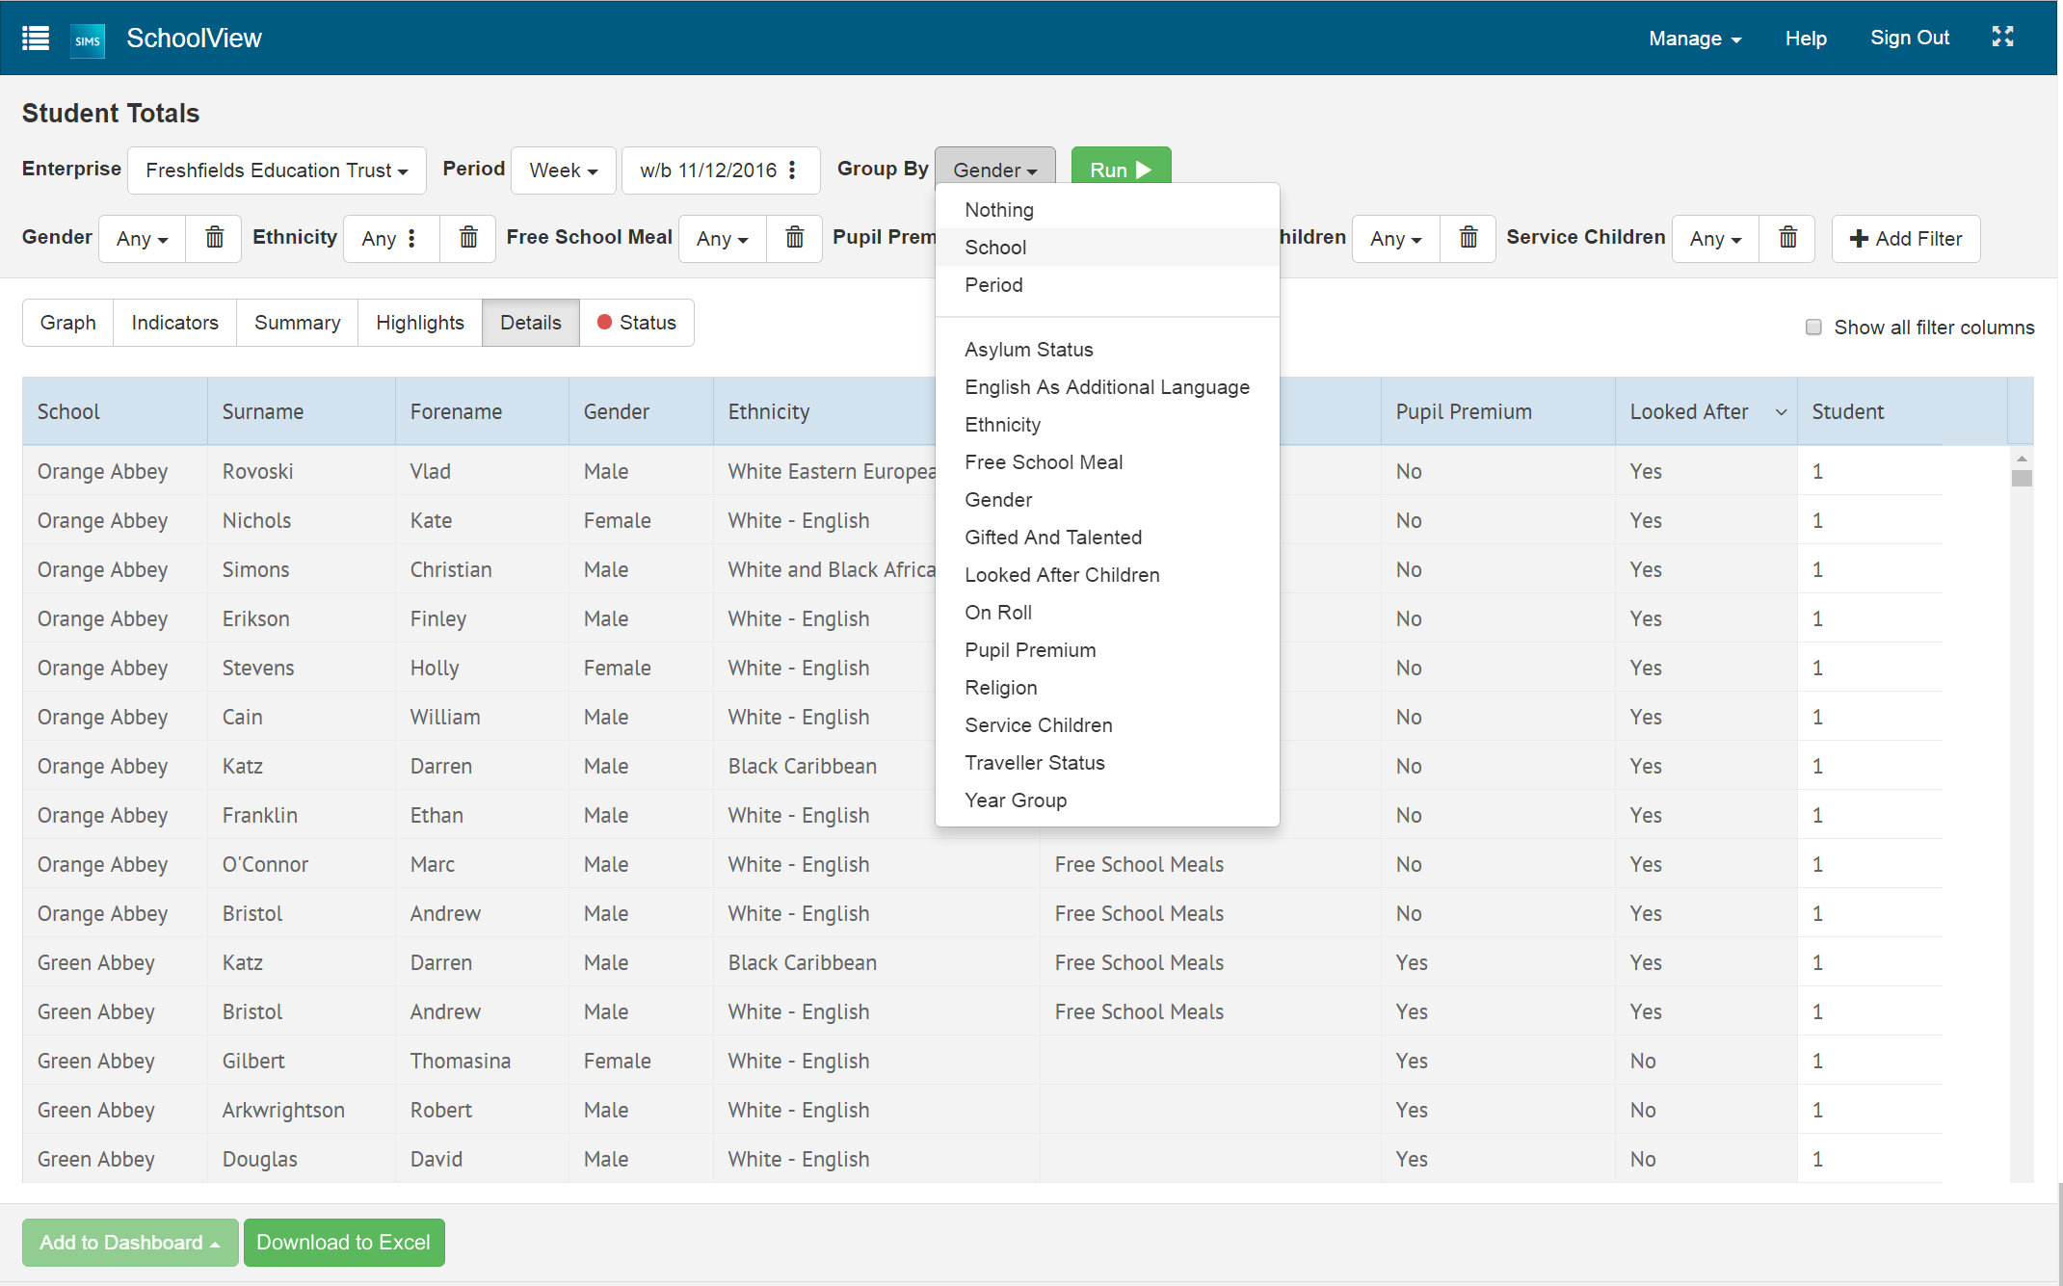Choose Ethnicity in Group By list
The height and width of the screenshot is (1286, 2063).
[1107, 425]
